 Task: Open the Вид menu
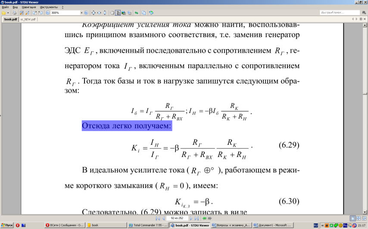tap(15, 7)
